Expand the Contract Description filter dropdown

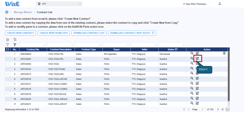click(x=72, y=45)
